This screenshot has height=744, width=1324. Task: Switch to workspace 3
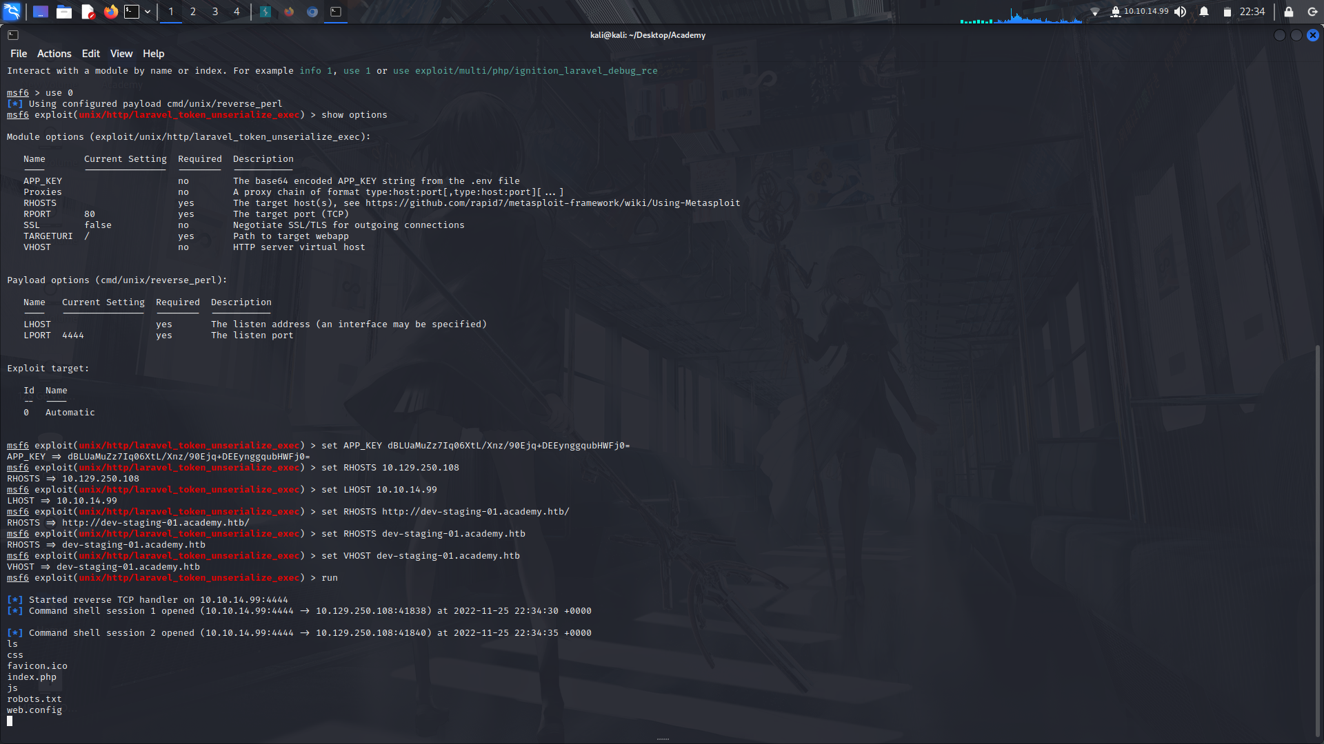tap(214, 12)
